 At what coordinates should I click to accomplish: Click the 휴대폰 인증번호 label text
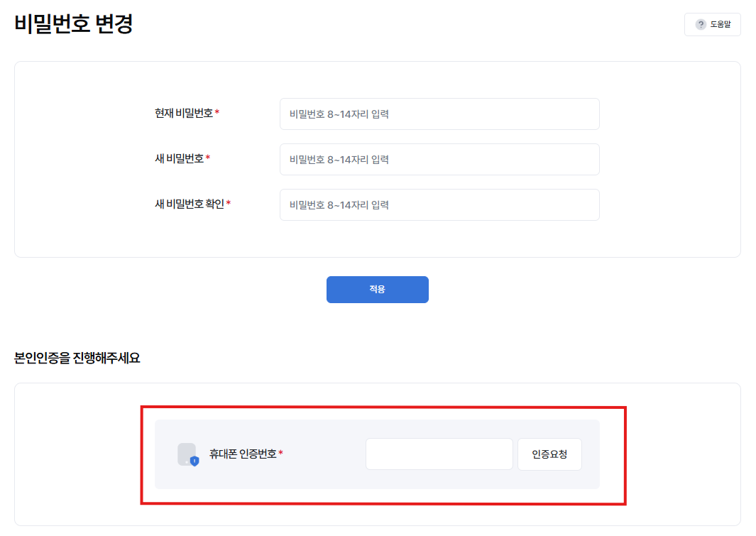click(x=243, y=454)
